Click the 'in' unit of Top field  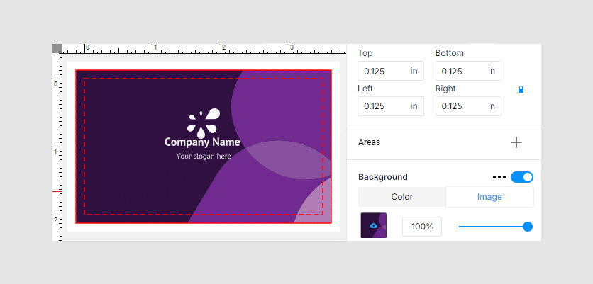(x=414, y=71)
